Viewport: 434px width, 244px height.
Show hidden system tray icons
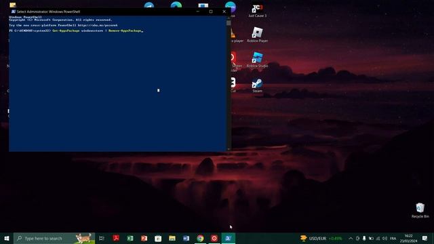pos(351,238)
